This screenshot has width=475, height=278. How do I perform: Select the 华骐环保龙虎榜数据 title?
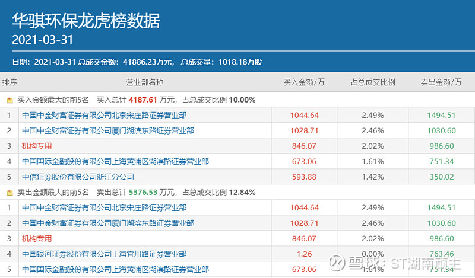(86, 21)
